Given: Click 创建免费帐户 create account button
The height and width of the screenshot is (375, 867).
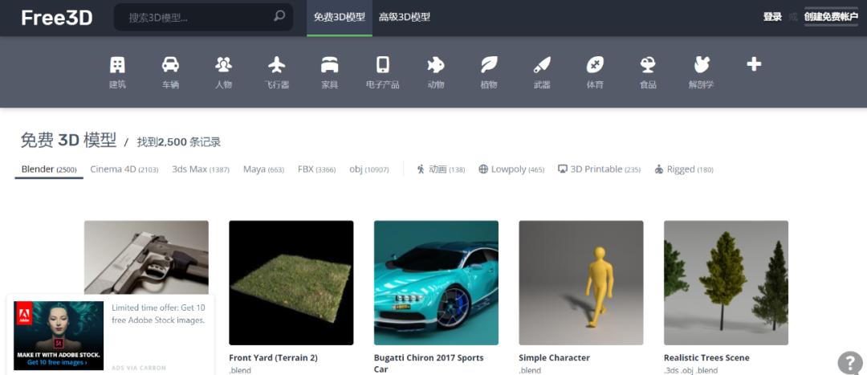Looking at the screenshot, I should coord(831,17).
